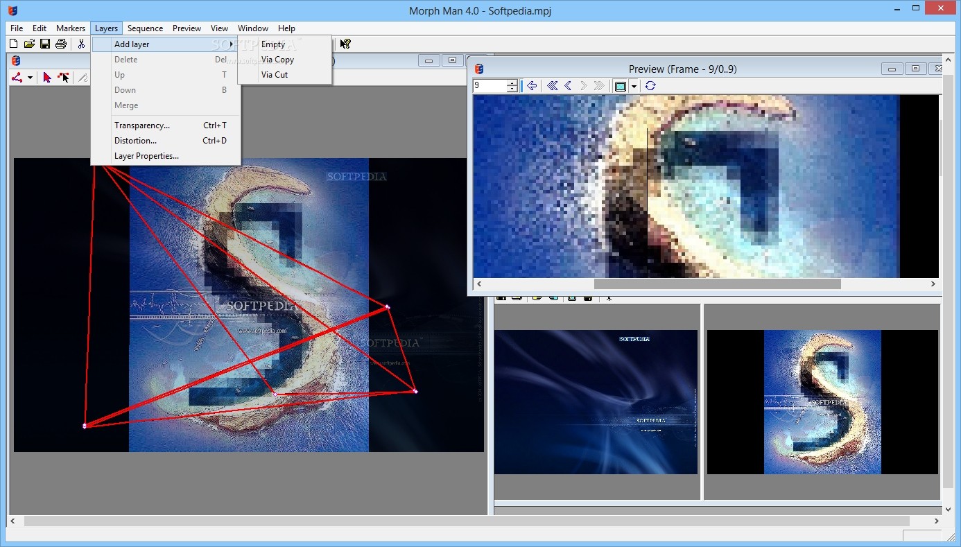Minimize the Preview window
The height and width of the screenshot is (547, 961).
(892, 69)
